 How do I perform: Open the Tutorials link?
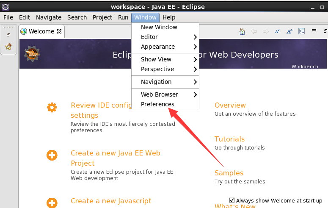coord(229,139)
